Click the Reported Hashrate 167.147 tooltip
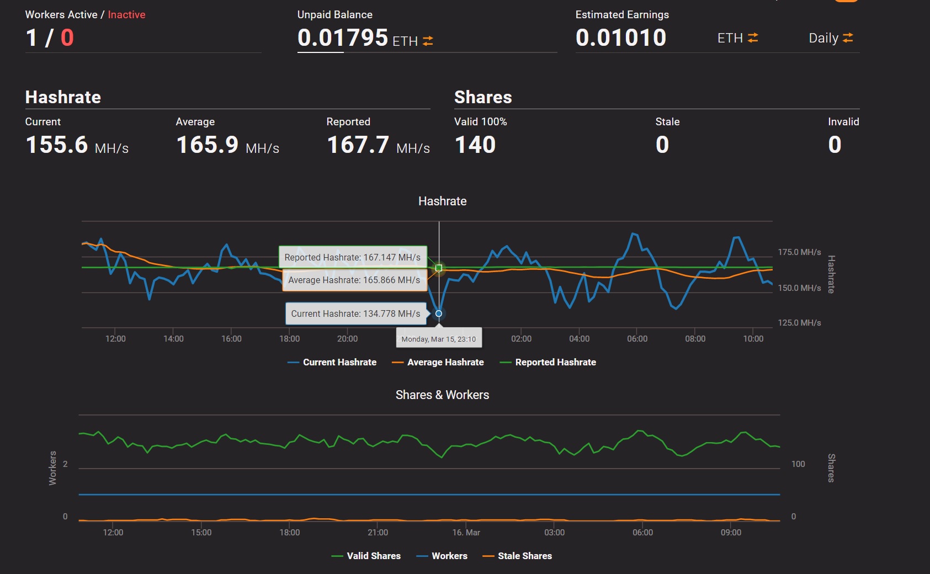930x574 pixels. [x=353, y=257]
